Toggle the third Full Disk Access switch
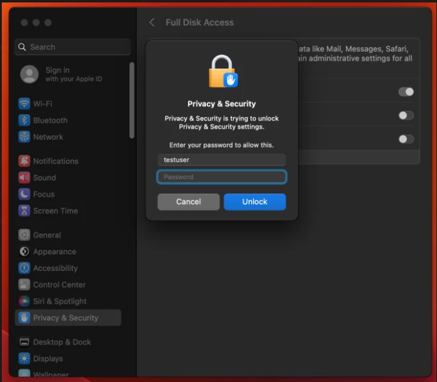437x382 pixels. 406,139
